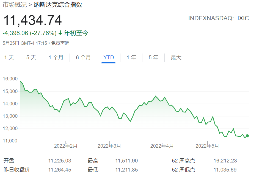Switch to the 1天 time range tab
The image size is (262, 174).
tap(9, 58)
